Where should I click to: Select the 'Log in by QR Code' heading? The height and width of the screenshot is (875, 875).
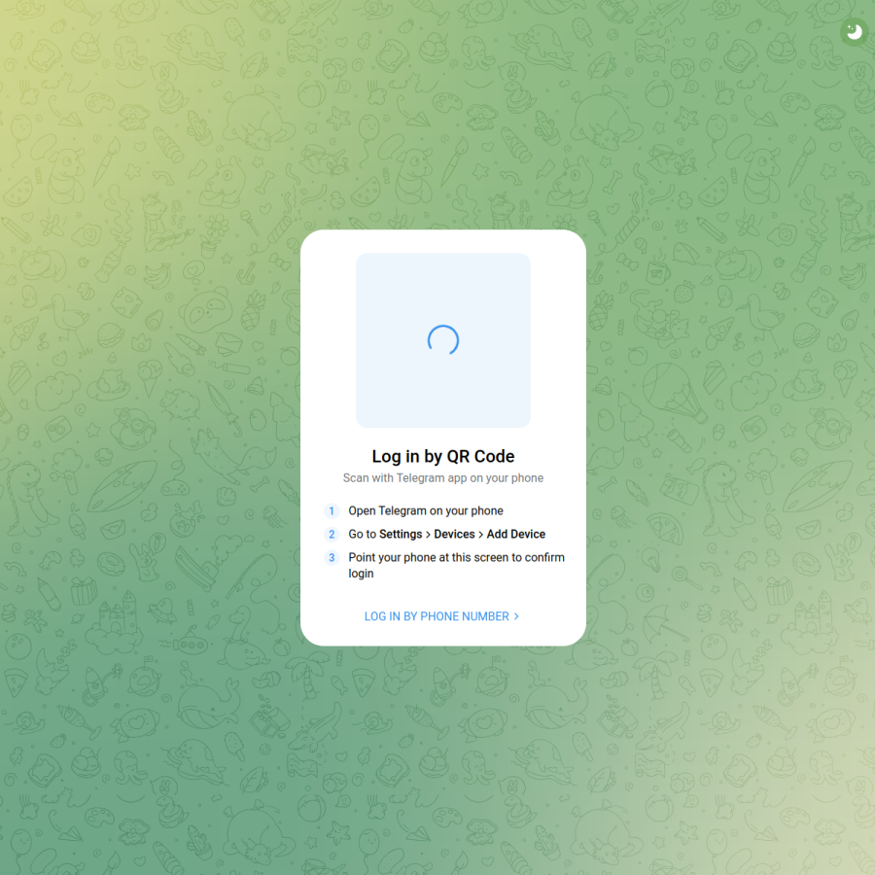(x=443, y=456)
